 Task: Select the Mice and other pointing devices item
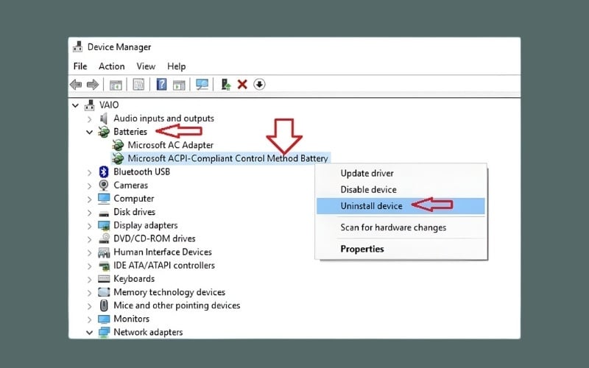[177, 305]
